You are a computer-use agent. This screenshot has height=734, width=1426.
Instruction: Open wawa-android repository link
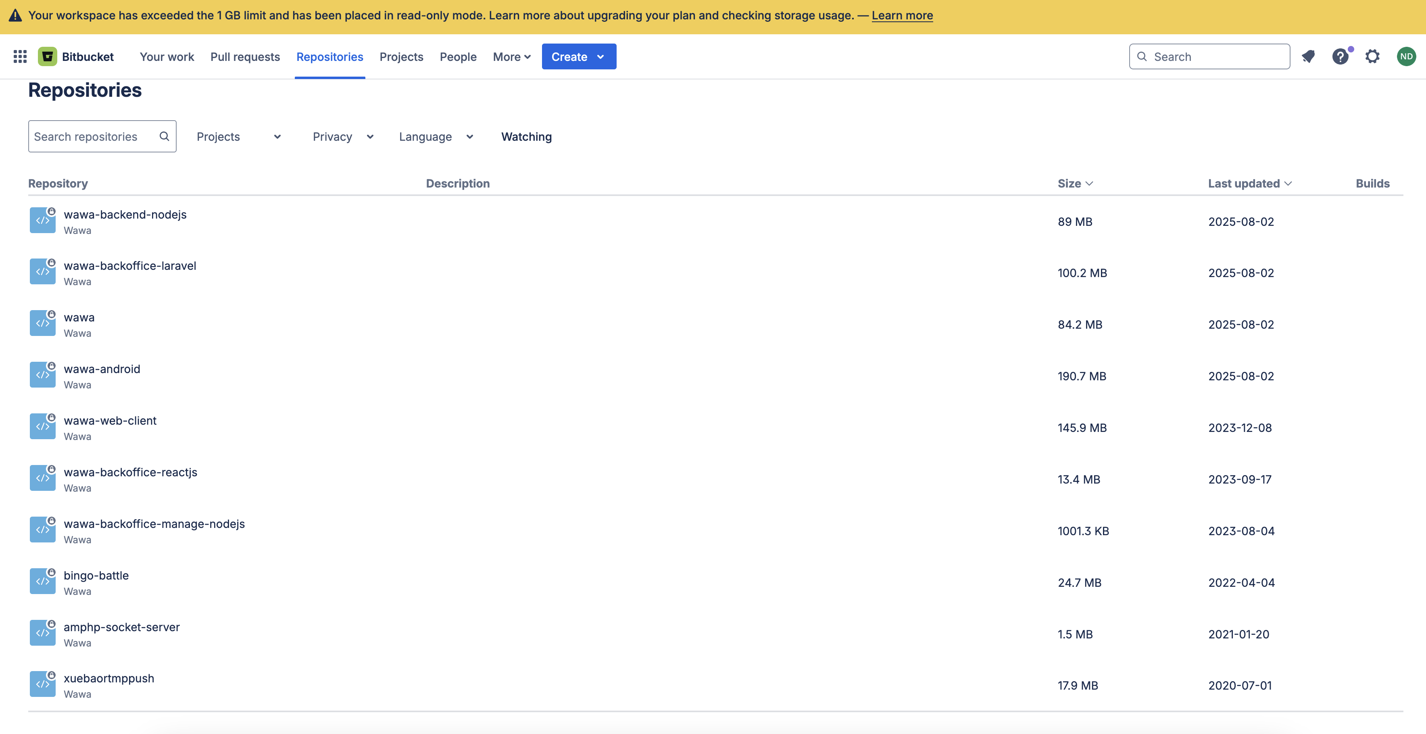(x=102, y=369)
